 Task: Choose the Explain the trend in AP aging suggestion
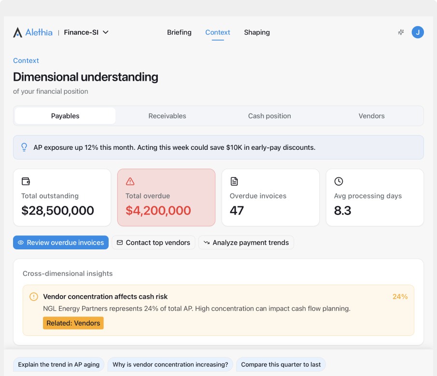click(x=58, y=364)
